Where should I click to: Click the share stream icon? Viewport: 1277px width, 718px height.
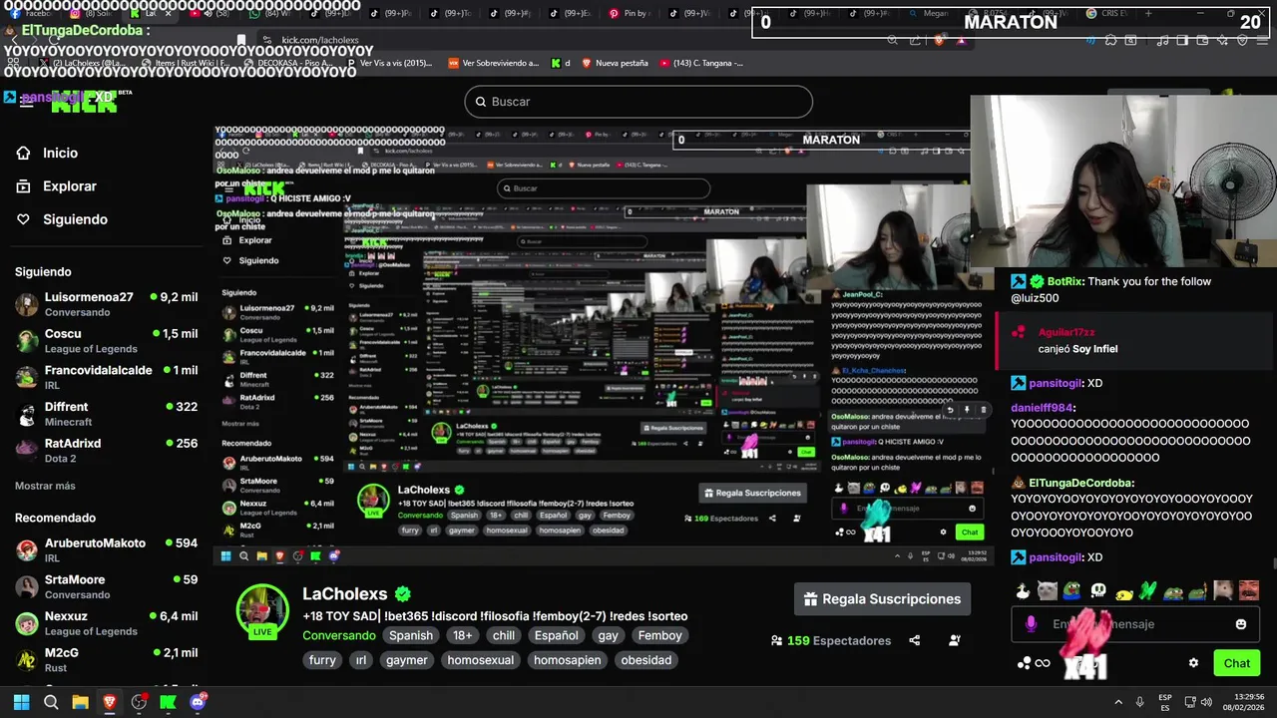click(915, 640)
